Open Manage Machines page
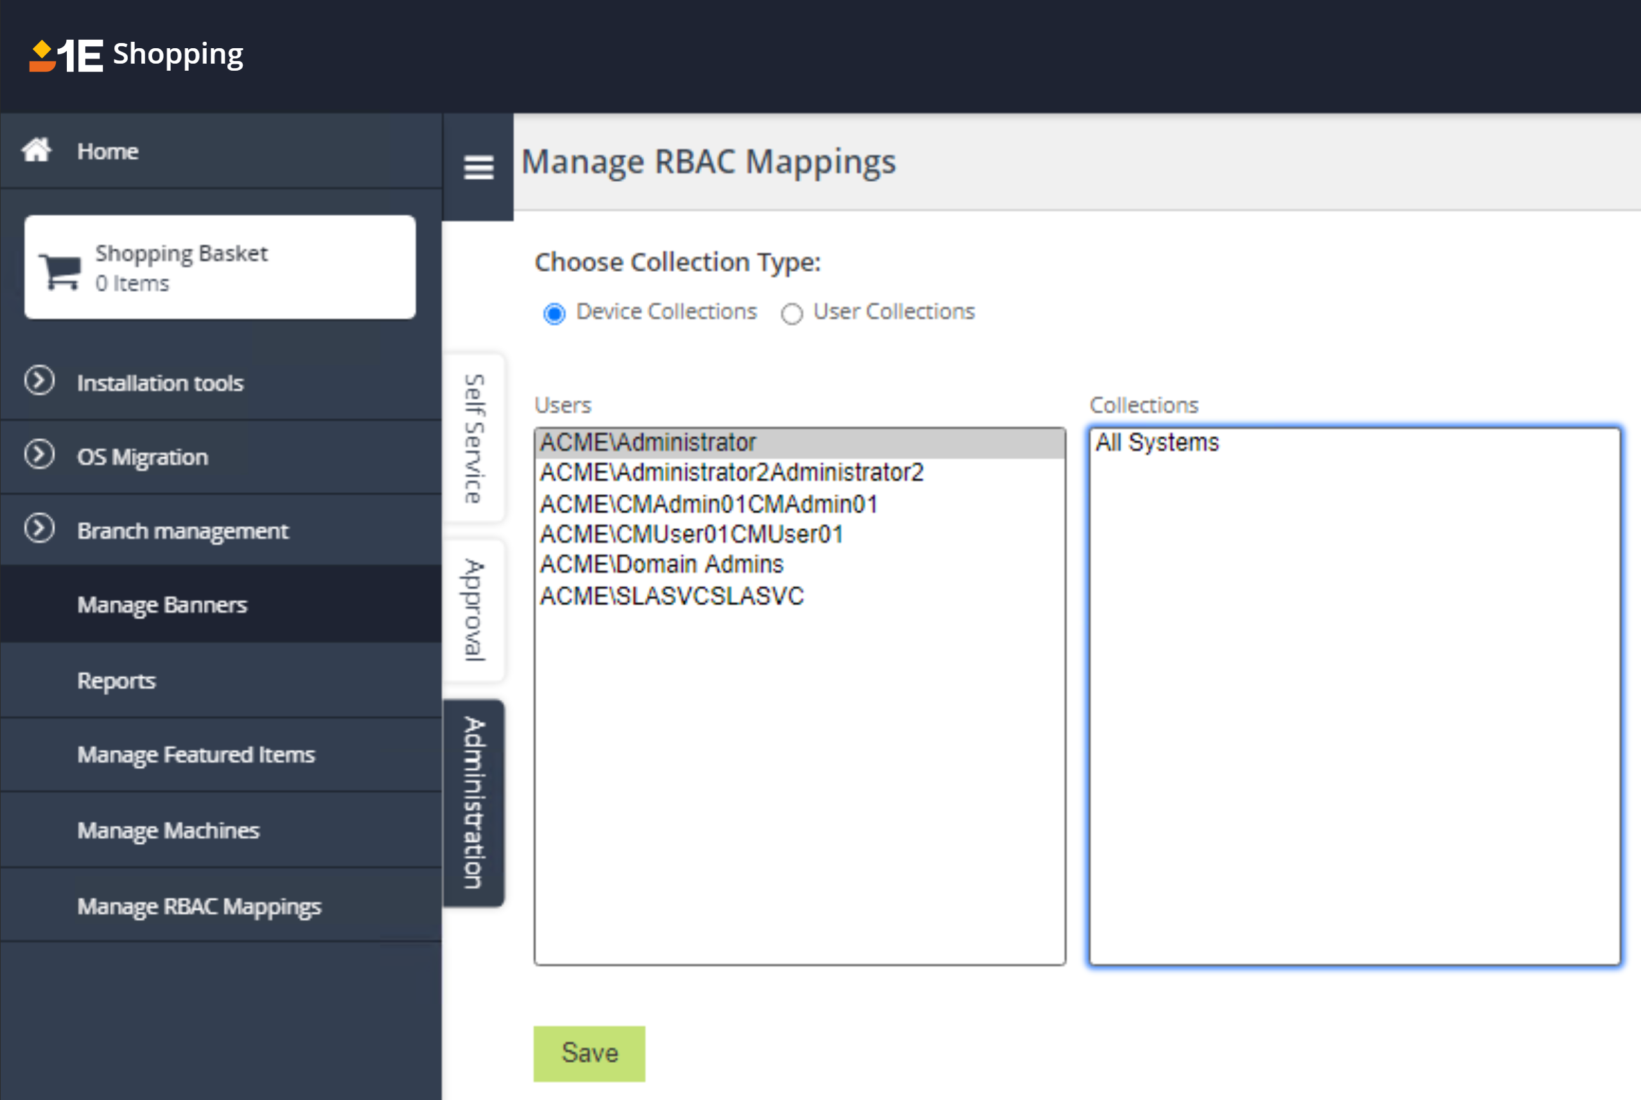This screenshot has width=1641, height=1100. click(168, 831)
